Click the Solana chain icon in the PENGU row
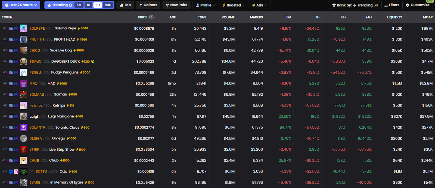 pyautogui.click(x=11, y=72)
